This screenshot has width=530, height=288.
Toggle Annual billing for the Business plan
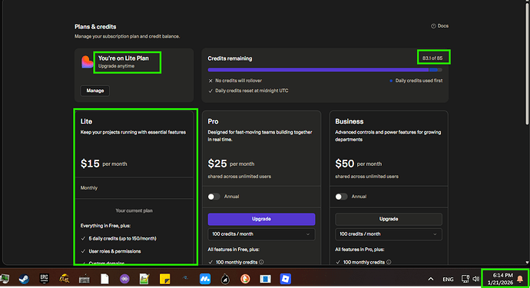pos(341,197)
